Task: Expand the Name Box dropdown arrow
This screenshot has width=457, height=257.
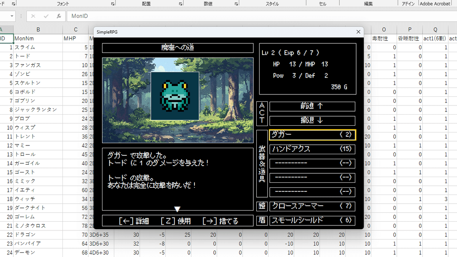Action: point(12,16)
